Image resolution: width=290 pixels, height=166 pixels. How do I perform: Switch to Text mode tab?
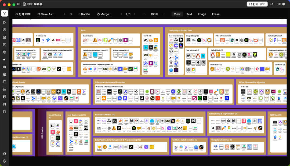pos(189,14)
